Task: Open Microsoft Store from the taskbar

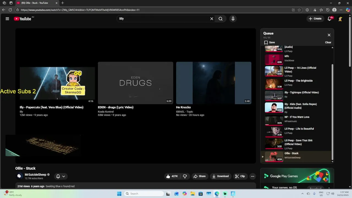Action: [x=201, y=194]
